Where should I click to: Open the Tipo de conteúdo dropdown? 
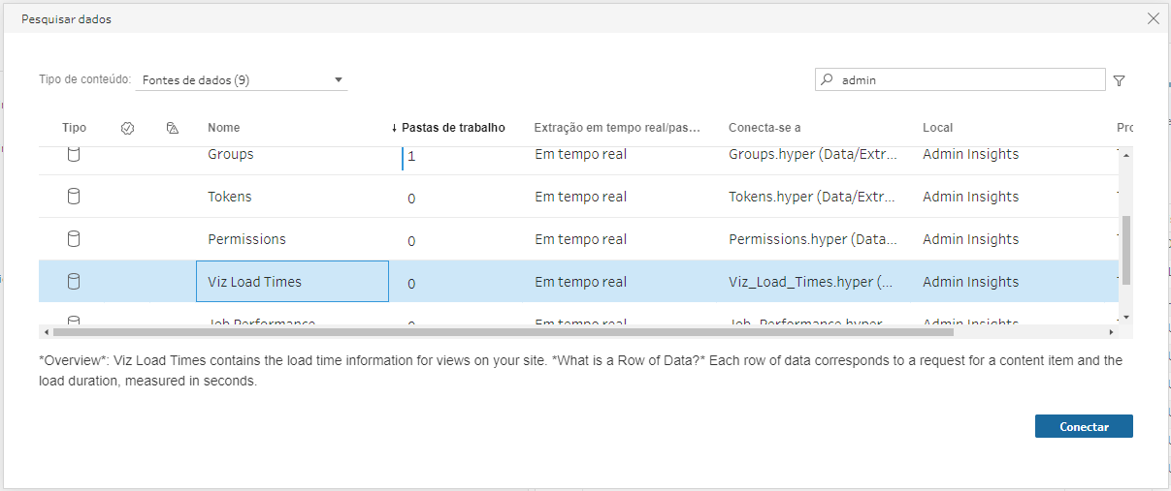[243, 80]
